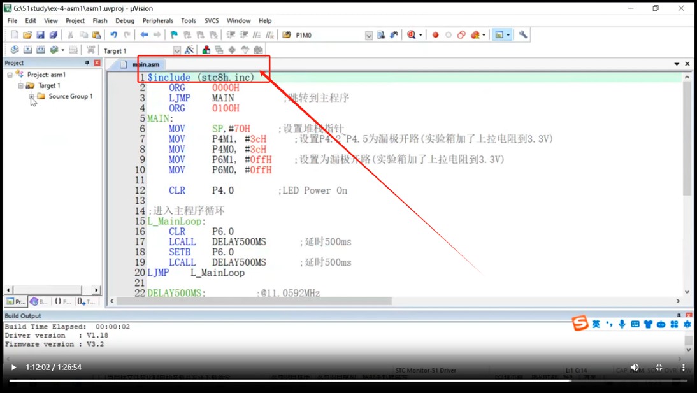Open the Edit menu
The height and width of the screenshot is (393, 697).
pos(31,20)
